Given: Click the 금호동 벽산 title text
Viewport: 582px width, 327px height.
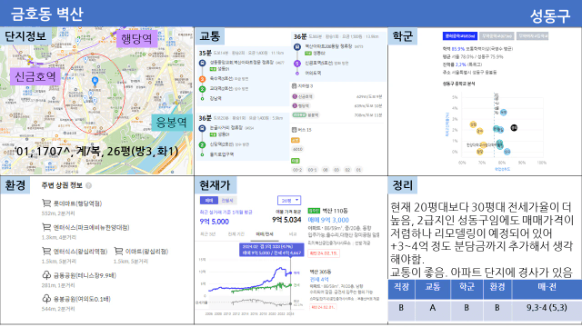Looking at the screenshot, I should pyautogui.click(x=47, y=14).
